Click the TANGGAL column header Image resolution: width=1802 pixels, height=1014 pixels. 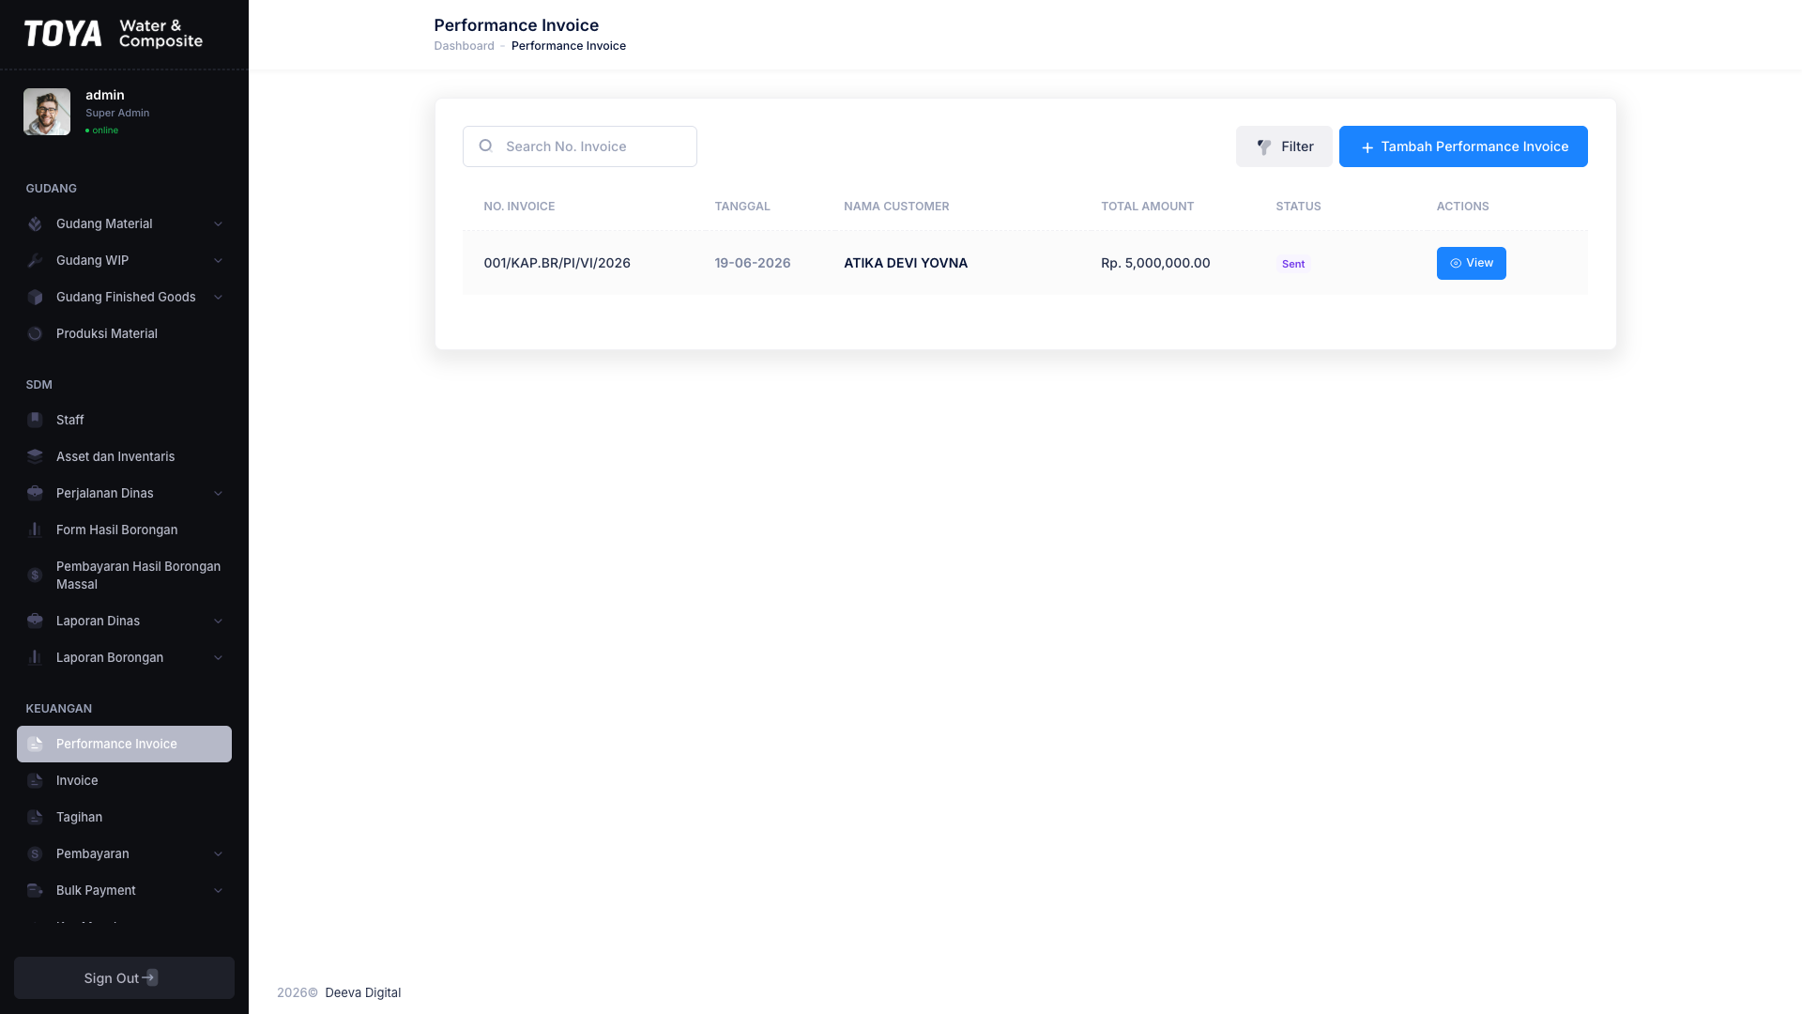pos(742,207)
